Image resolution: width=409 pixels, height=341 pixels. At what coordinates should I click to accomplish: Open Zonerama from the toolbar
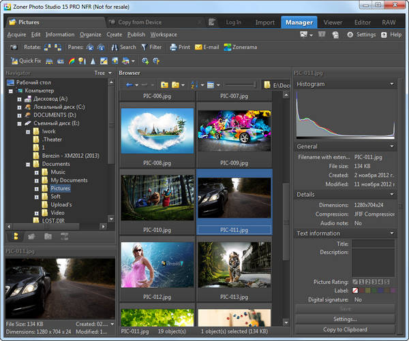[x=243, y=47]
